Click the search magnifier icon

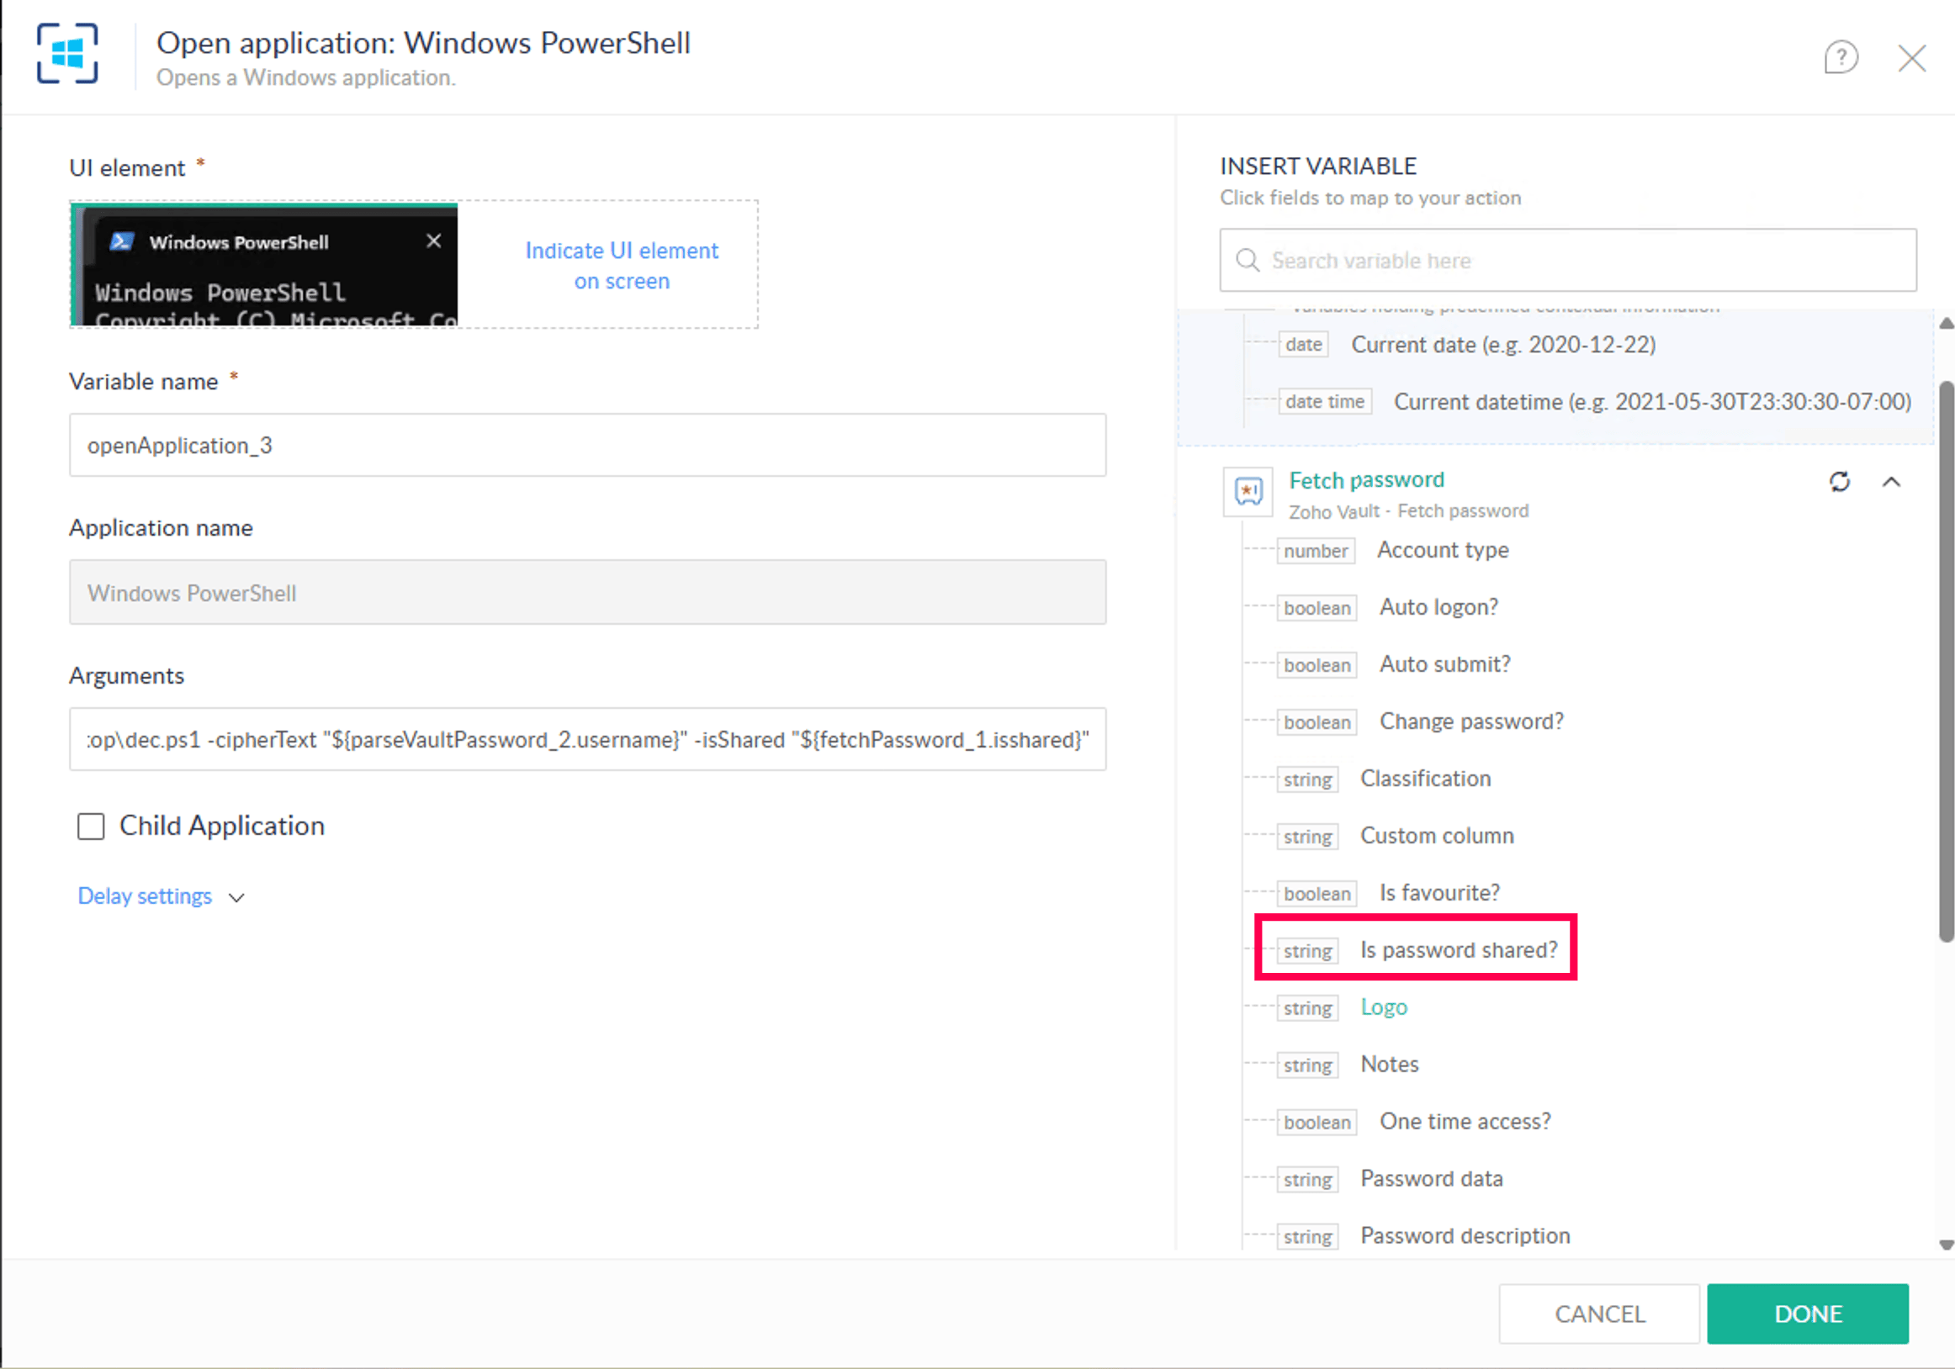[1248, 261]
